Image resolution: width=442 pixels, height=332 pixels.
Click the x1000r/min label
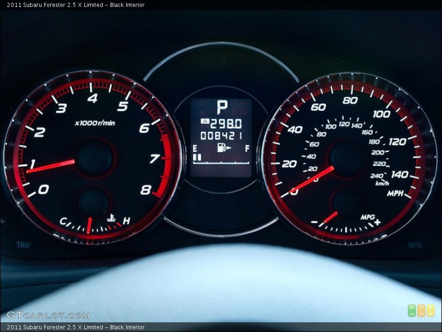click(95, 123)
